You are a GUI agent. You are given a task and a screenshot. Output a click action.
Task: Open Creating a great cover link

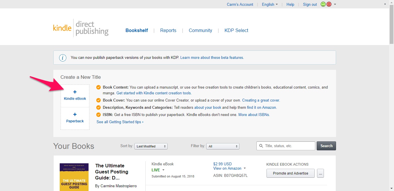pos(261,100)
